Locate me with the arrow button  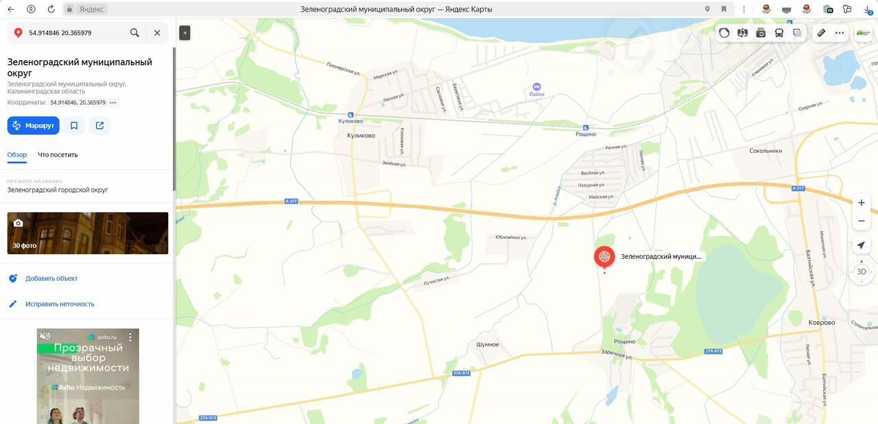coord(862,245)
